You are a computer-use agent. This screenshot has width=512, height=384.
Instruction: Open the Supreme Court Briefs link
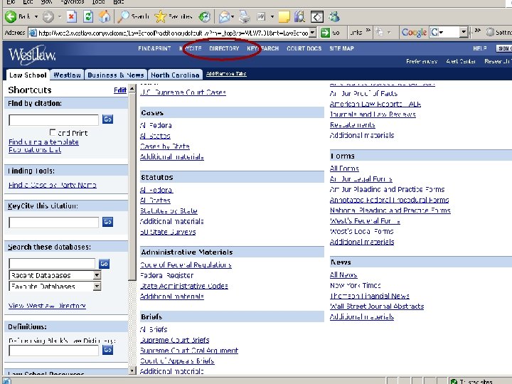coord(175,340)
